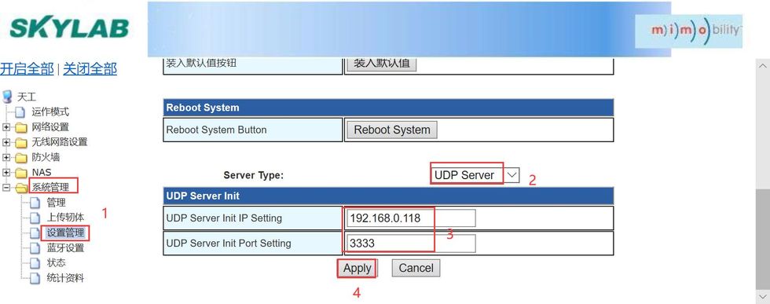
Task: Open the 设置管理 tree item
Action: coord(65,233)
